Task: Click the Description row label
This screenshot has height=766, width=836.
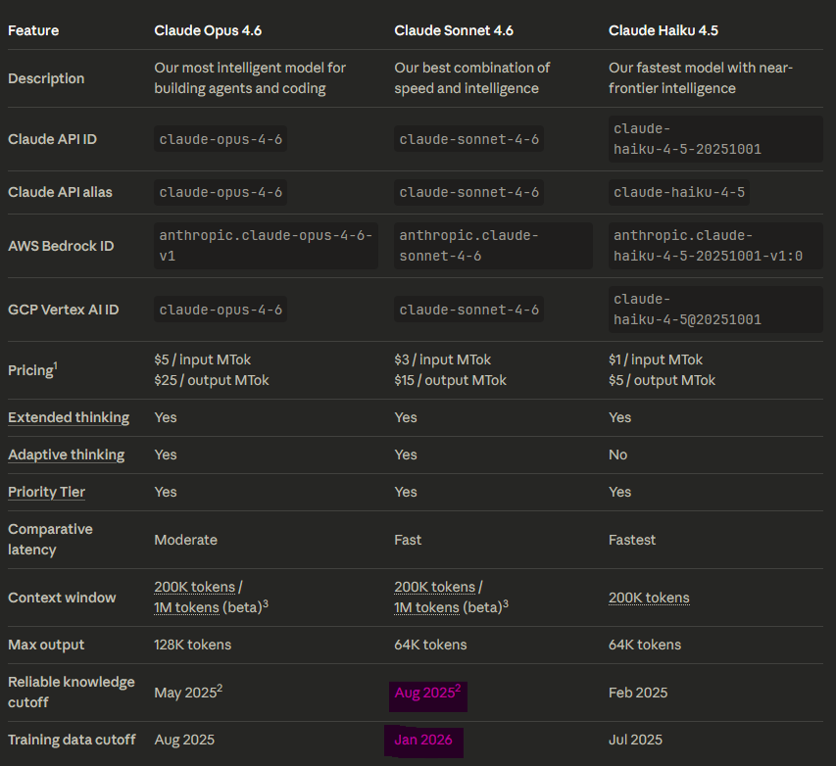Action: pos(46,79)
